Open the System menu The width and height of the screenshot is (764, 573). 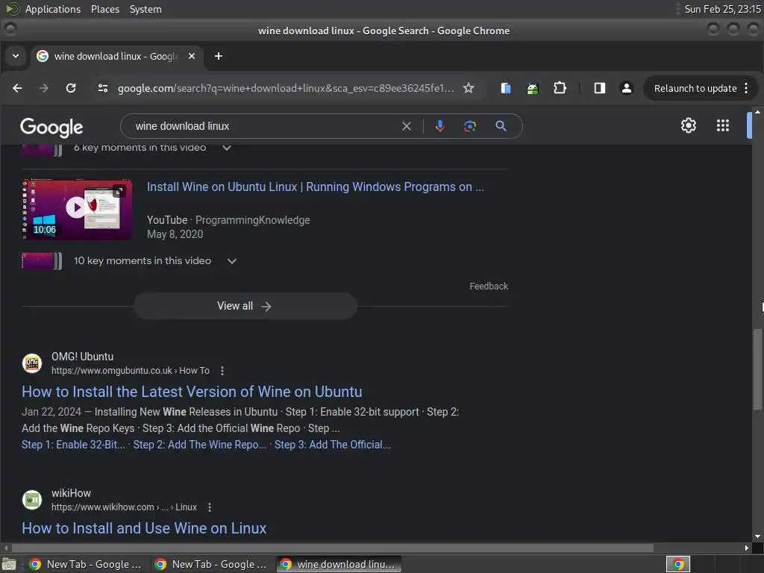[145, 9]
